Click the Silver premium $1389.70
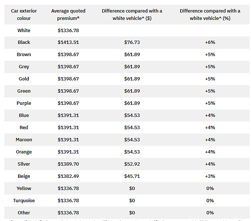The height and width of the screenshot is (221, 251). tap(68, 164)
